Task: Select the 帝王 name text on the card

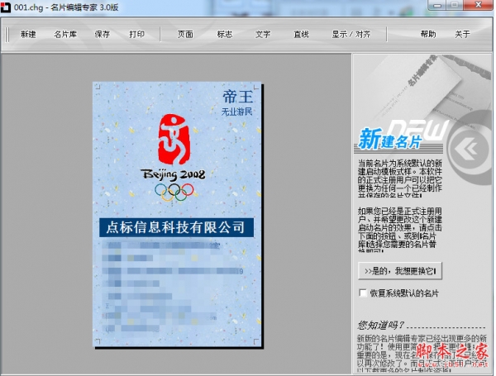Action: tap(237, 97)
